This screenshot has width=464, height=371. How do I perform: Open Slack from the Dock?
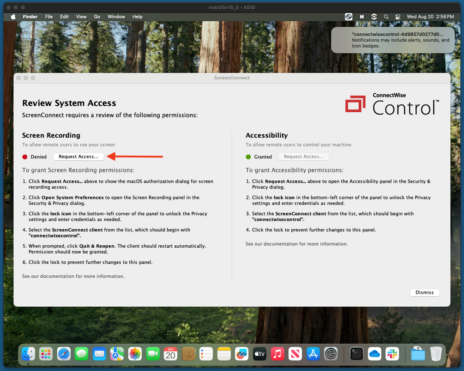[x=392, y=354]
